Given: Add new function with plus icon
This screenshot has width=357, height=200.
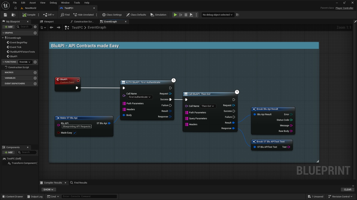Looking at the screenshot, I should pyautogui.click(x=35, y=62).
